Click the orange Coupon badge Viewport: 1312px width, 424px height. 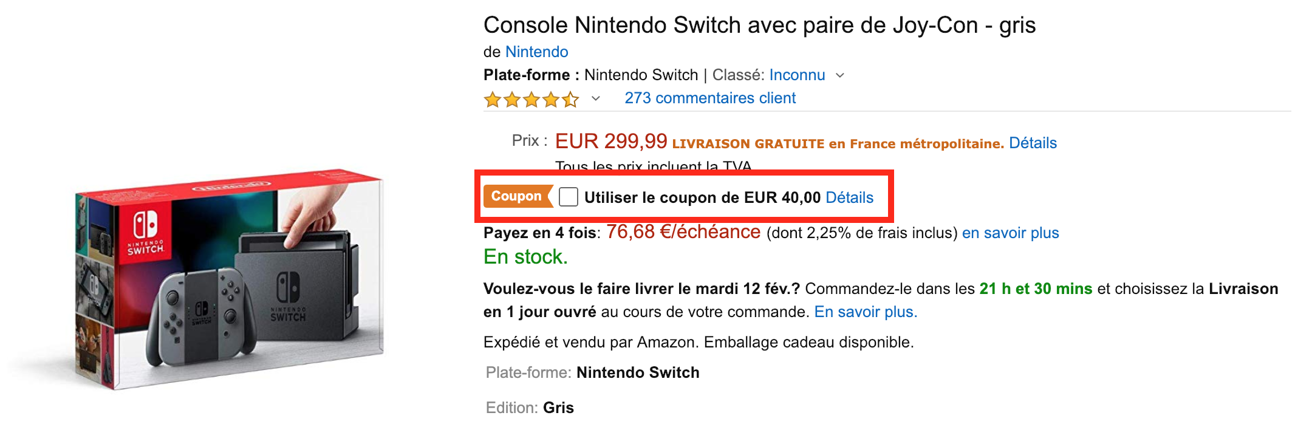(517, 196)
